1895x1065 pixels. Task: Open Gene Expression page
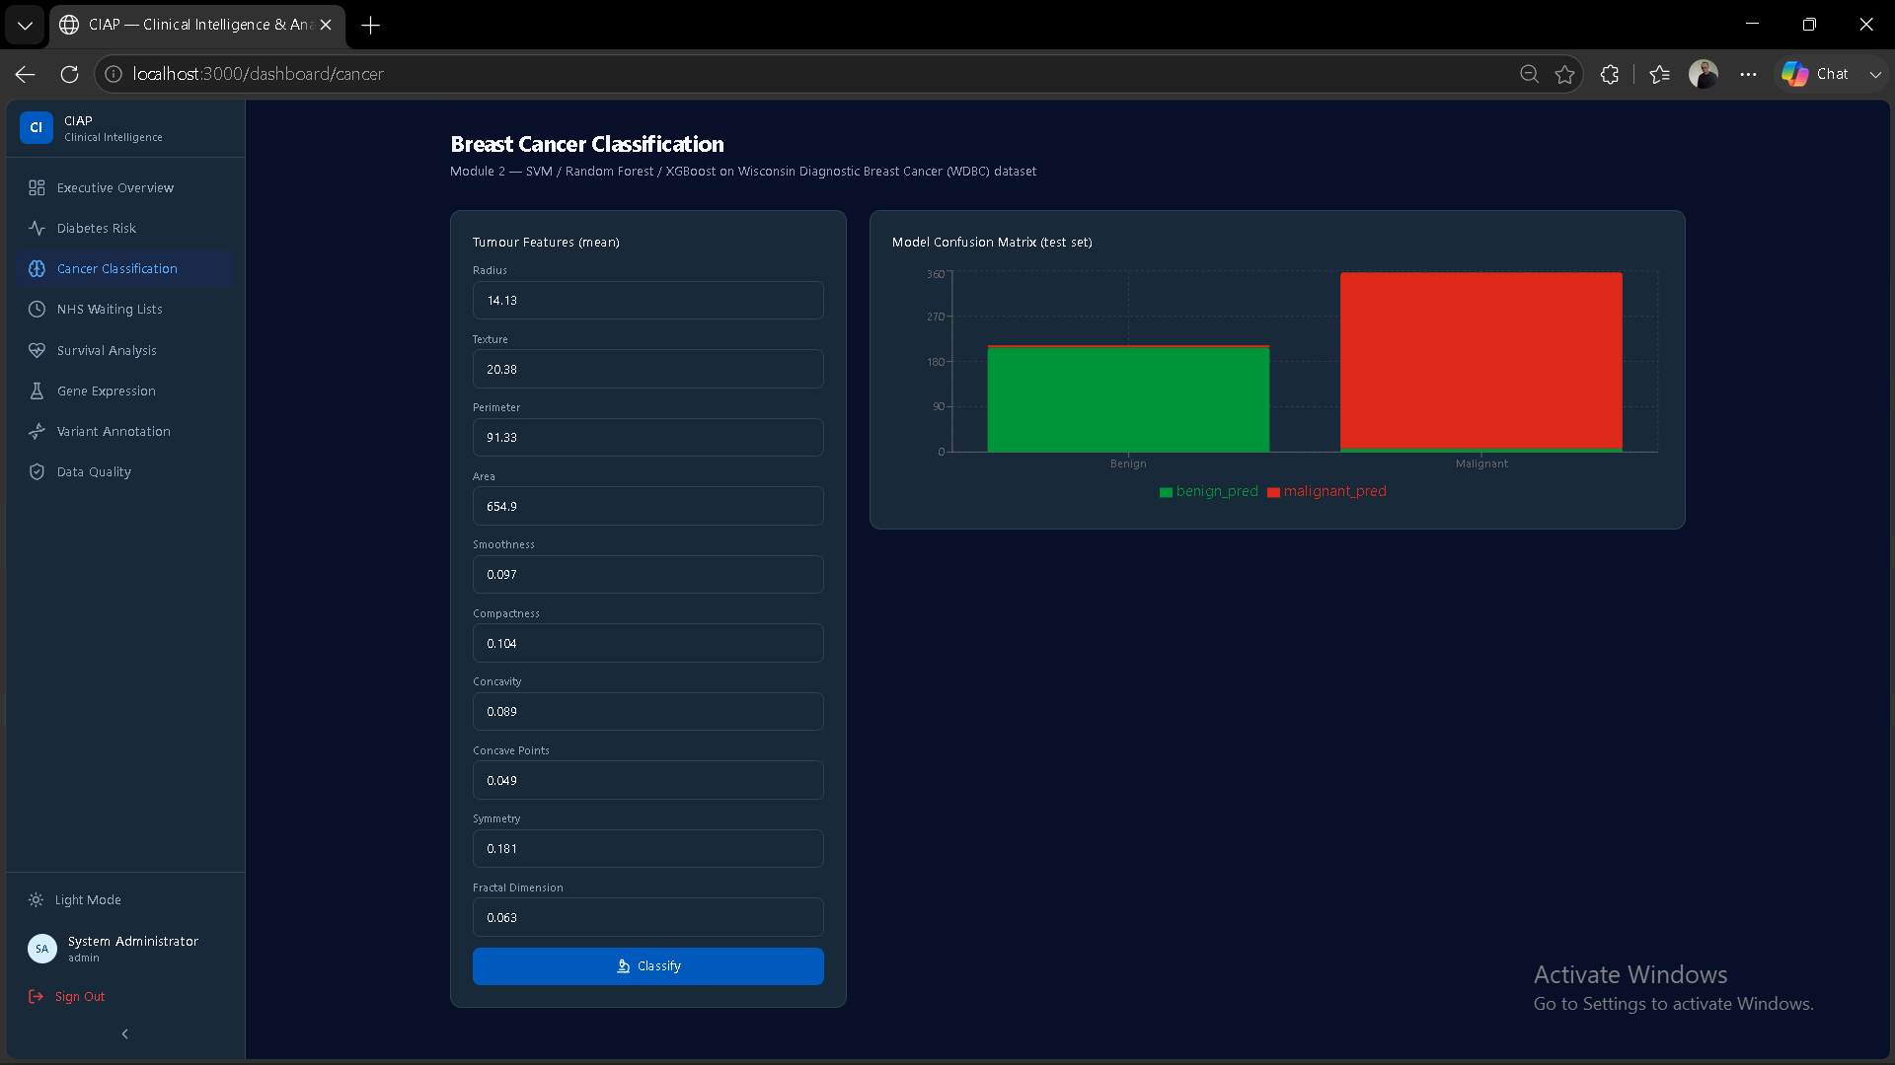click(x=125, y=390)
